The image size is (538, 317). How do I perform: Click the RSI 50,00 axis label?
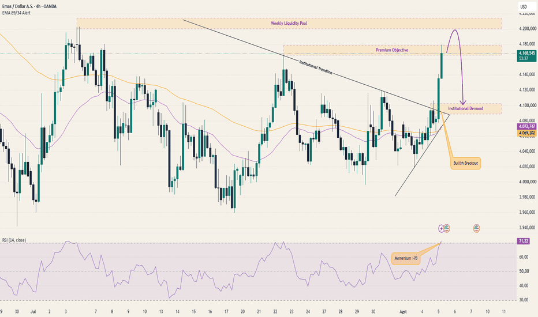(x=524, y=271)
